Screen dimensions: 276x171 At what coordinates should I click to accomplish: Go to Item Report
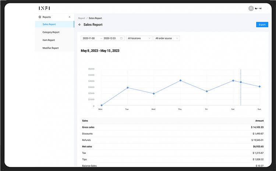[49, 40]
